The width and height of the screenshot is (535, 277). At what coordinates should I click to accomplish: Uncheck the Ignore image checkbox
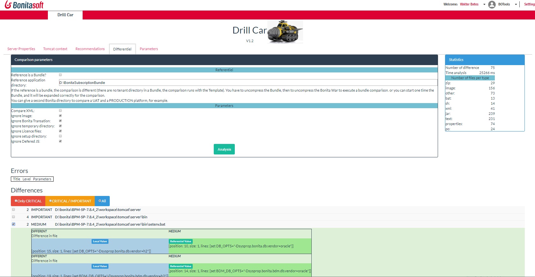pos(60,116)
